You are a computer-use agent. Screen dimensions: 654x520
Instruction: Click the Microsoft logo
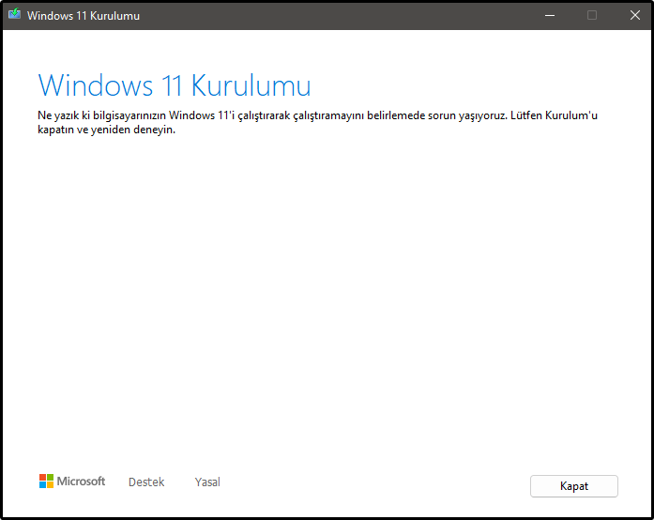[72, 482]
